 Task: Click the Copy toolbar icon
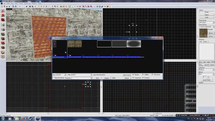tap(55, 6)
